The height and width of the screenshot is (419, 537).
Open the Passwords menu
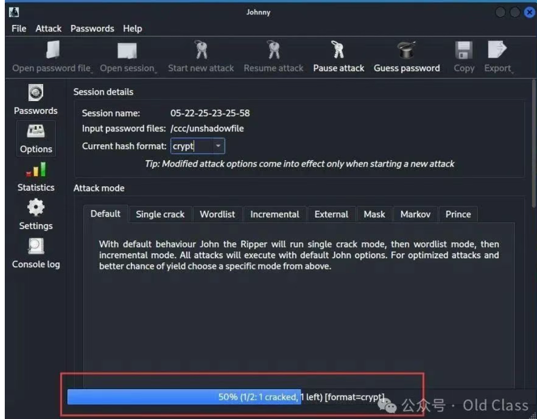pos(92,28)
